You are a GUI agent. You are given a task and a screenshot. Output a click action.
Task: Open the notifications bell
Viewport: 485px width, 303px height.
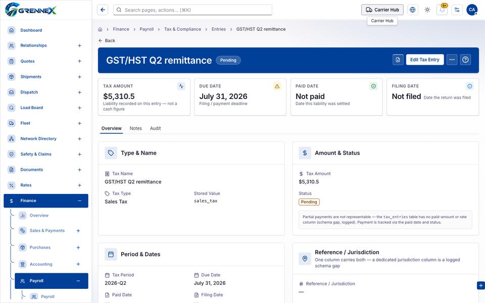tap(442, 10)
